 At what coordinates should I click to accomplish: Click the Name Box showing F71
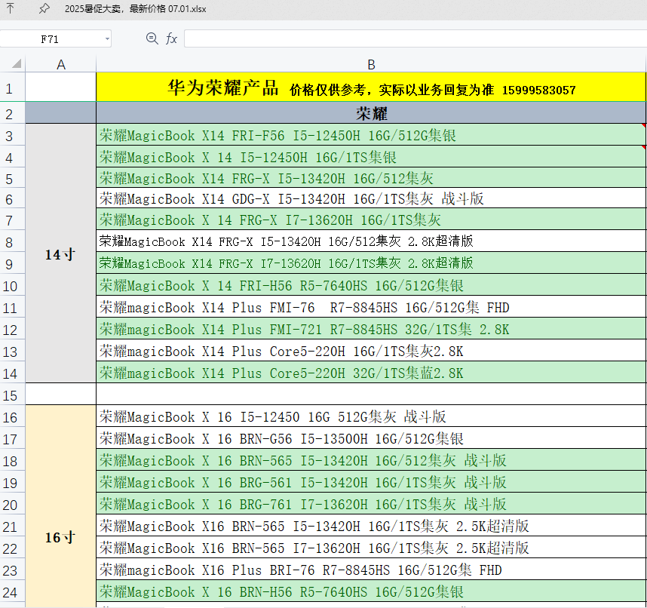50,39
